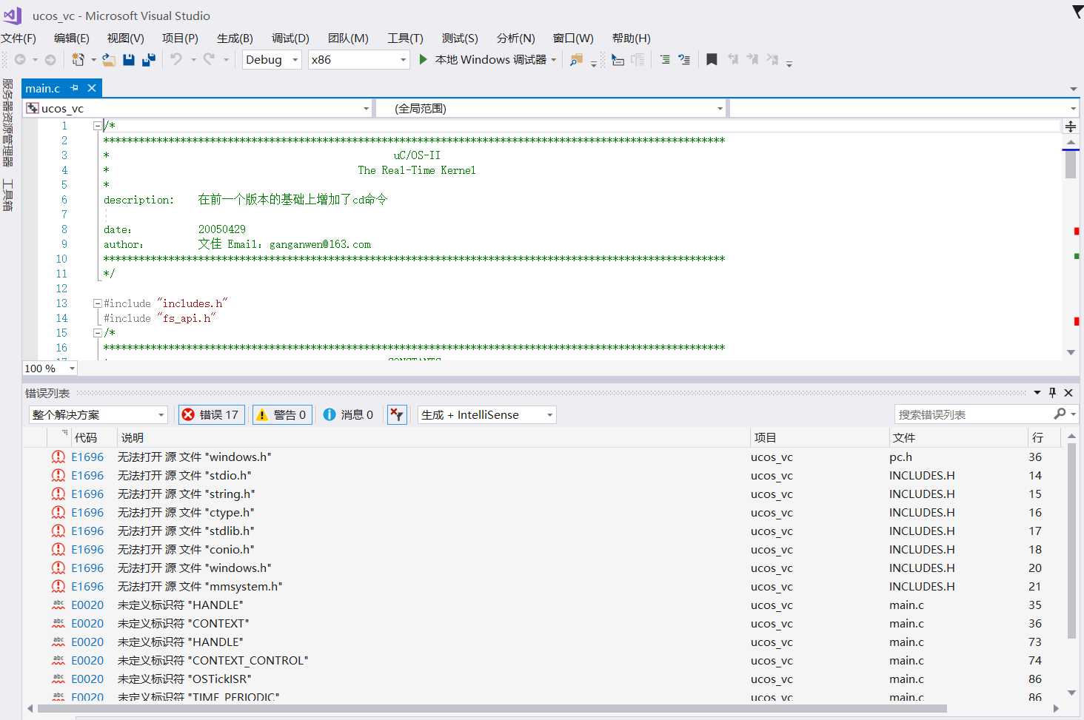Close the error list panel
This screenshot has width=1084, height=720.
tap(1068, 393)
